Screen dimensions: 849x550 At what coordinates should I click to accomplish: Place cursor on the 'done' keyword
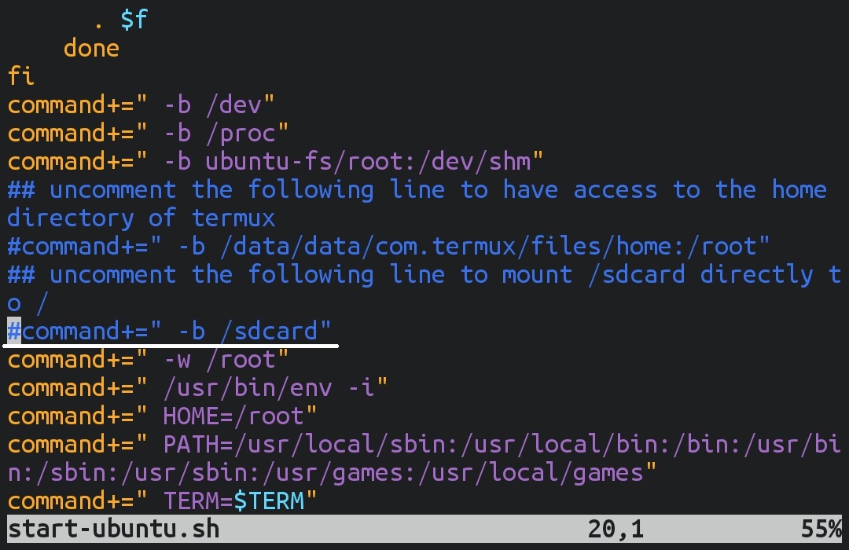tap(91, 48)
